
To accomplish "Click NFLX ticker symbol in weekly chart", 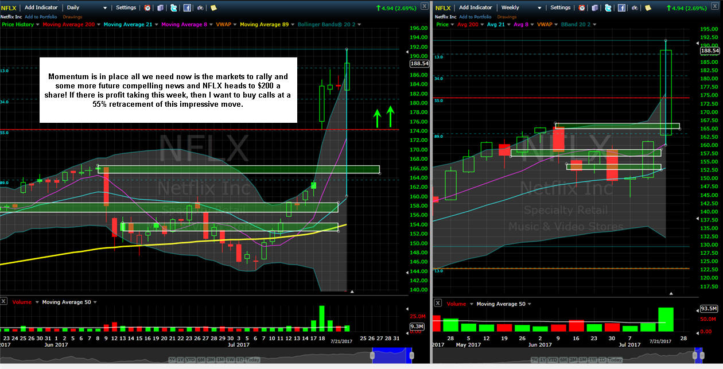I will [443, 8].
